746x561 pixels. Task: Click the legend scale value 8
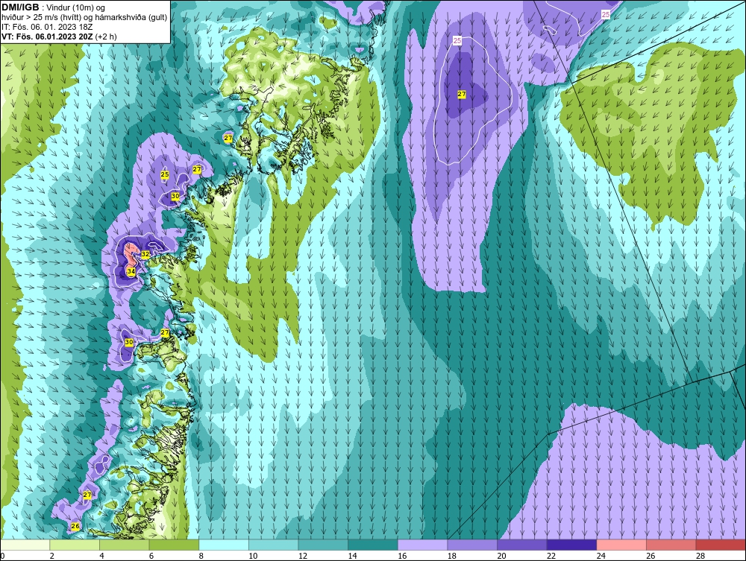[201, 556]
